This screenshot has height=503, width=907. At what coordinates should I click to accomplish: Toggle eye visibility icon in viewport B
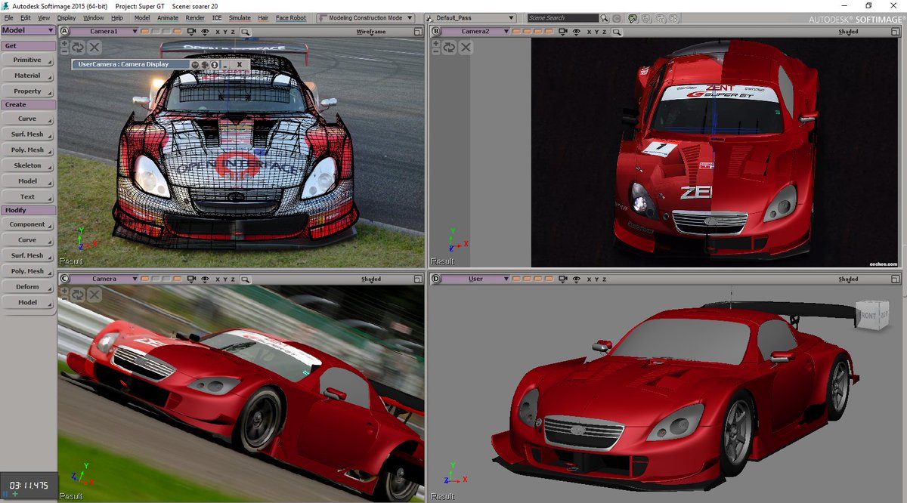coord(576,32)
